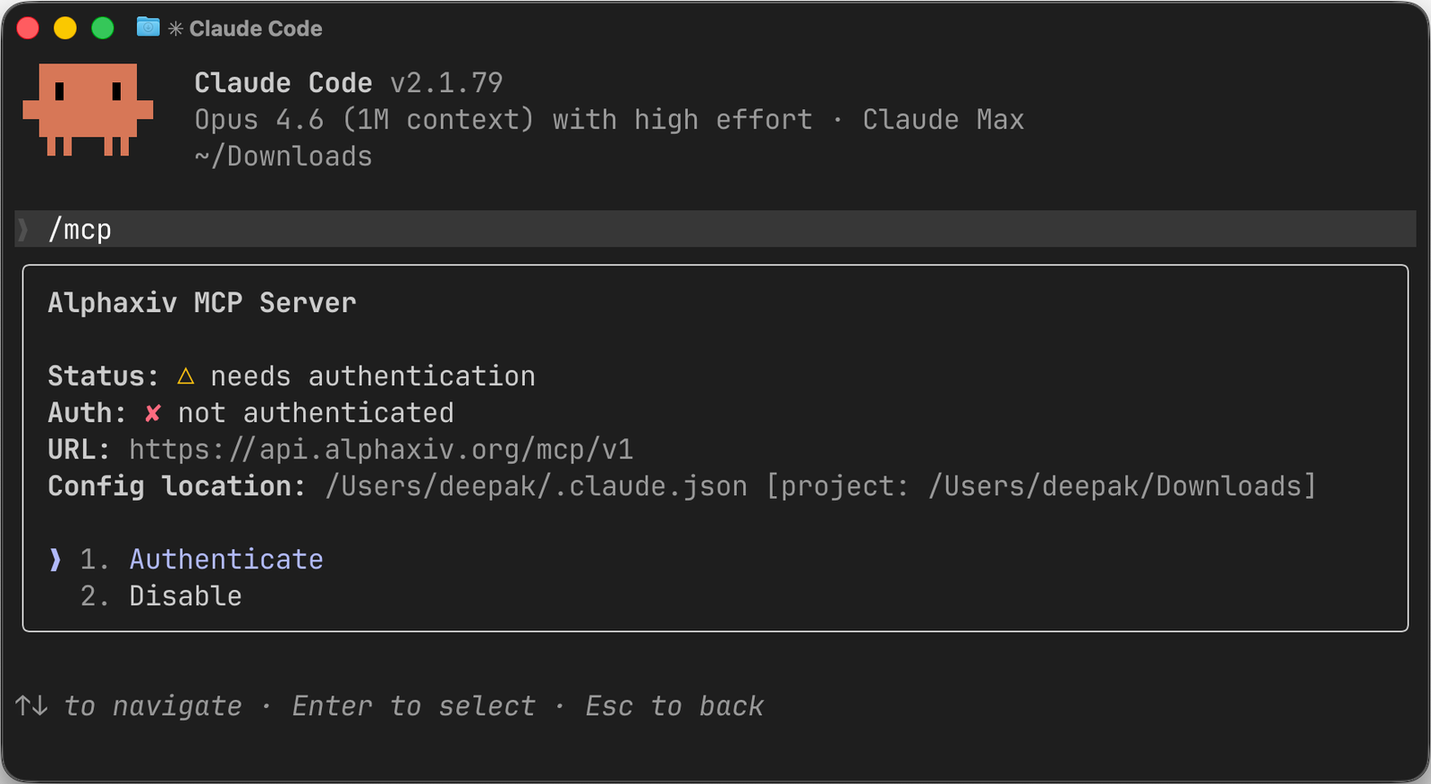Select the Authenticate option

[225, 559]
